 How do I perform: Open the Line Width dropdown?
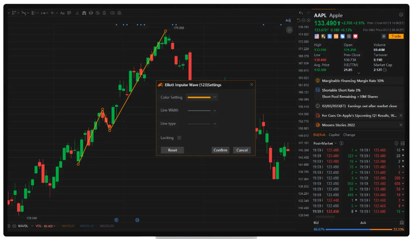click(x=201, y=110)
